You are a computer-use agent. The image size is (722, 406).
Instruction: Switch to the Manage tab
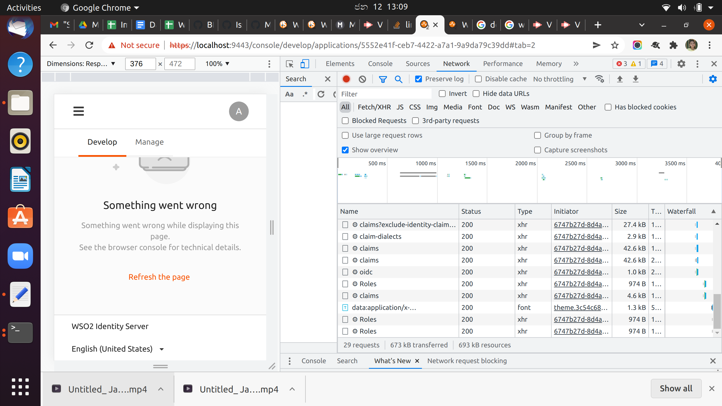click(x=149, y=142)
